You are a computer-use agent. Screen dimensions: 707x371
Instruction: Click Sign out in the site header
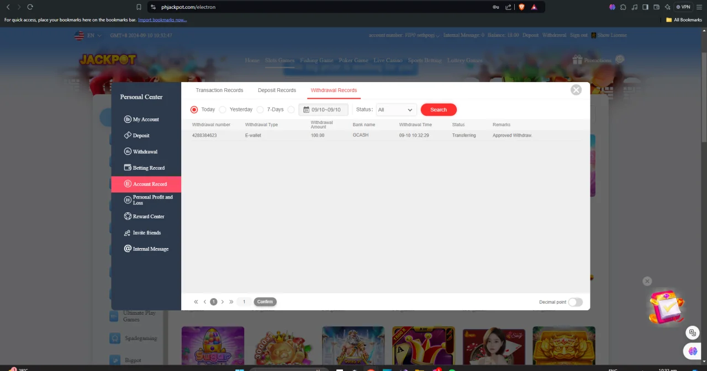(x=579, y=35)
